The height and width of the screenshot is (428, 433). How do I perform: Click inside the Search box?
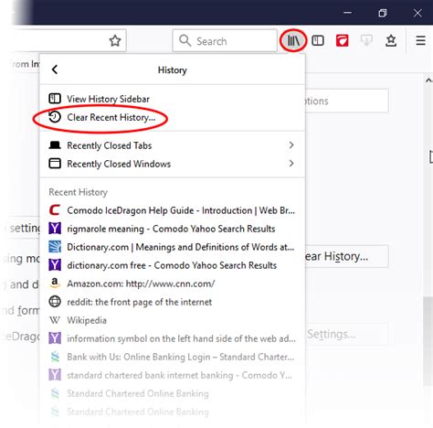tap(225, 40)
